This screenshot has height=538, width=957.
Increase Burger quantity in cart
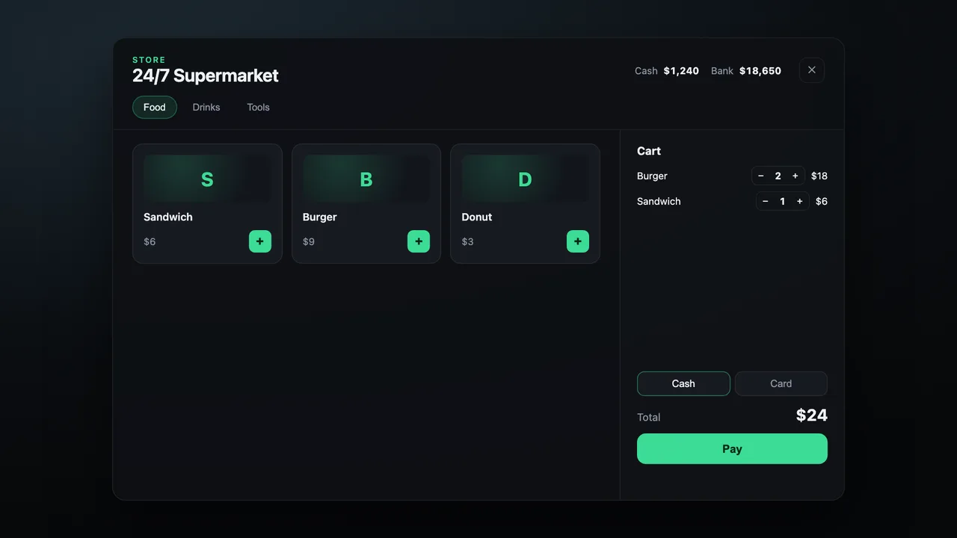[x=795, y=176]
